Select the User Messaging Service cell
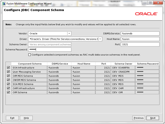Image resolution: width=165 pixels, height=124 pixels. pyautogui.click(x=29, y=72)
